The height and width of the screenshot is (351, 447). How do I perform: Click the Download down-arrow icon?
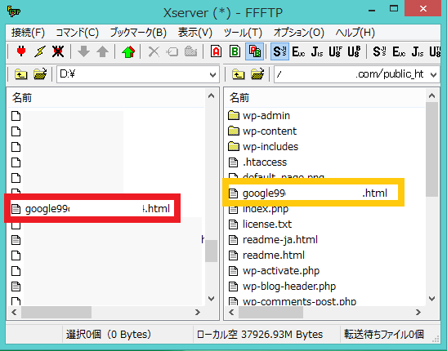83,51
